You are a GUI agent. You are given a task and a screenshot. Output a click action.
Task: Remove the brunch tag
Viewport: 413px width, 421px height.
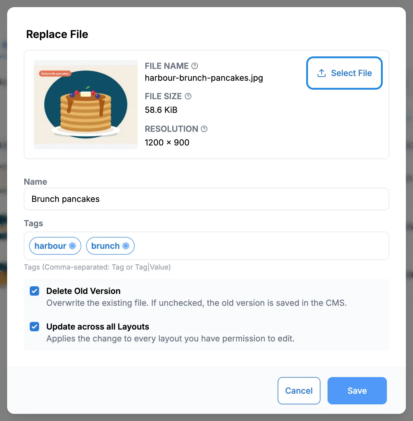[126, 246]
